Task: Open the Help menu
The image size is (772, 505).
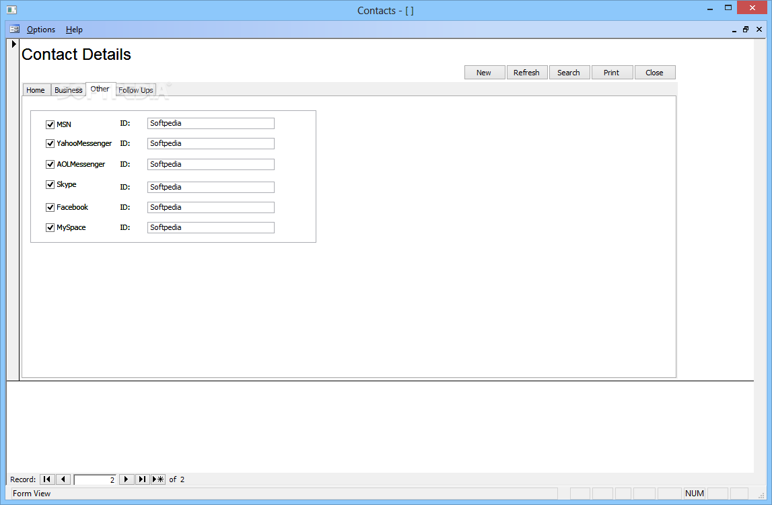Action: click(74, 30)
